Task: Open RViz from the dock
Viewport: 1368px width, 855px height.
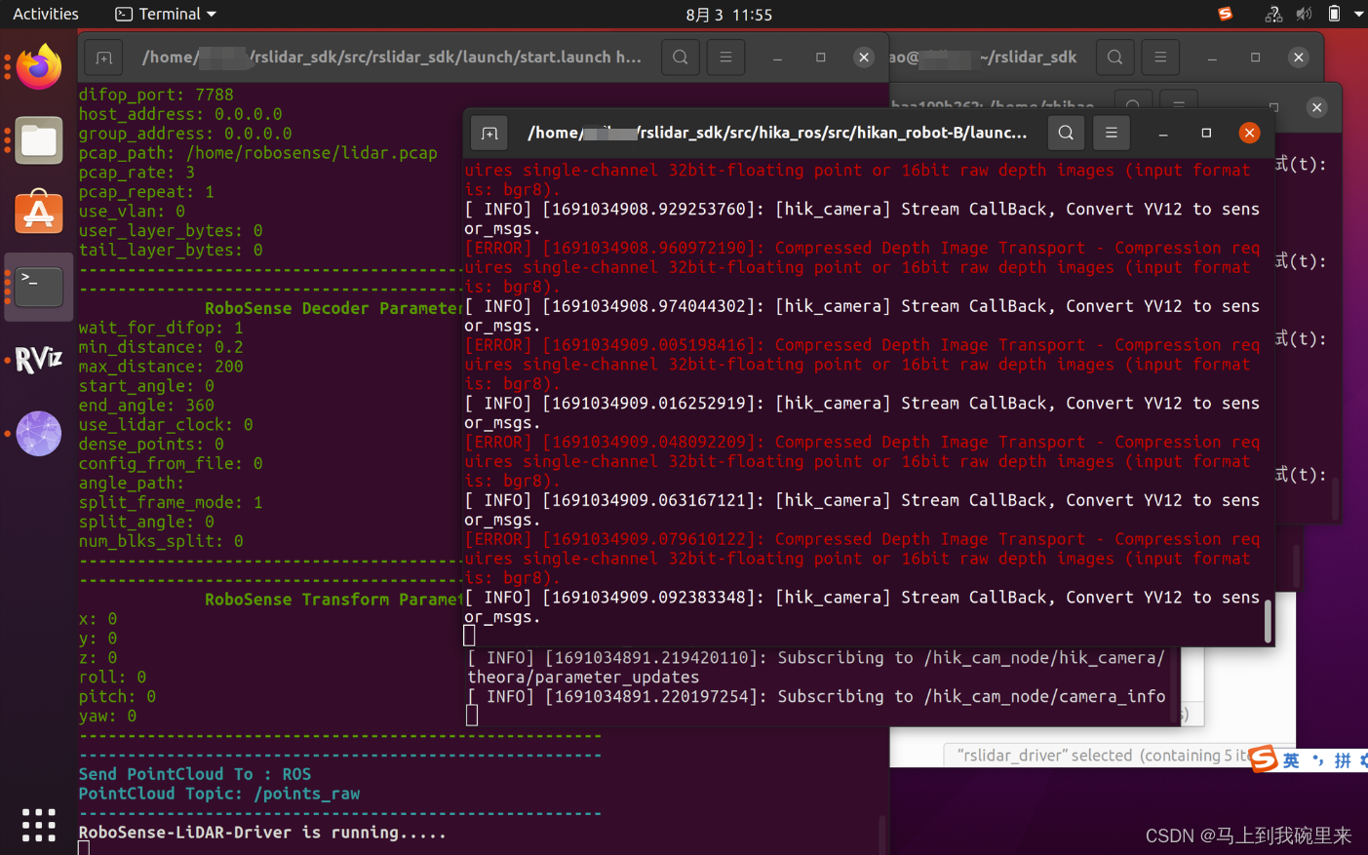Action: point(39,360)
